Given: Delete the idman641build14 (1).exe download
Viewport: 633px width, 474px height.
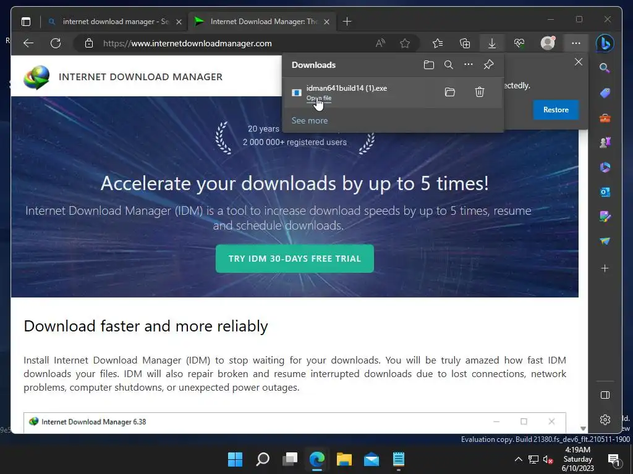Looking at the screenshot, I should [480, 93].
